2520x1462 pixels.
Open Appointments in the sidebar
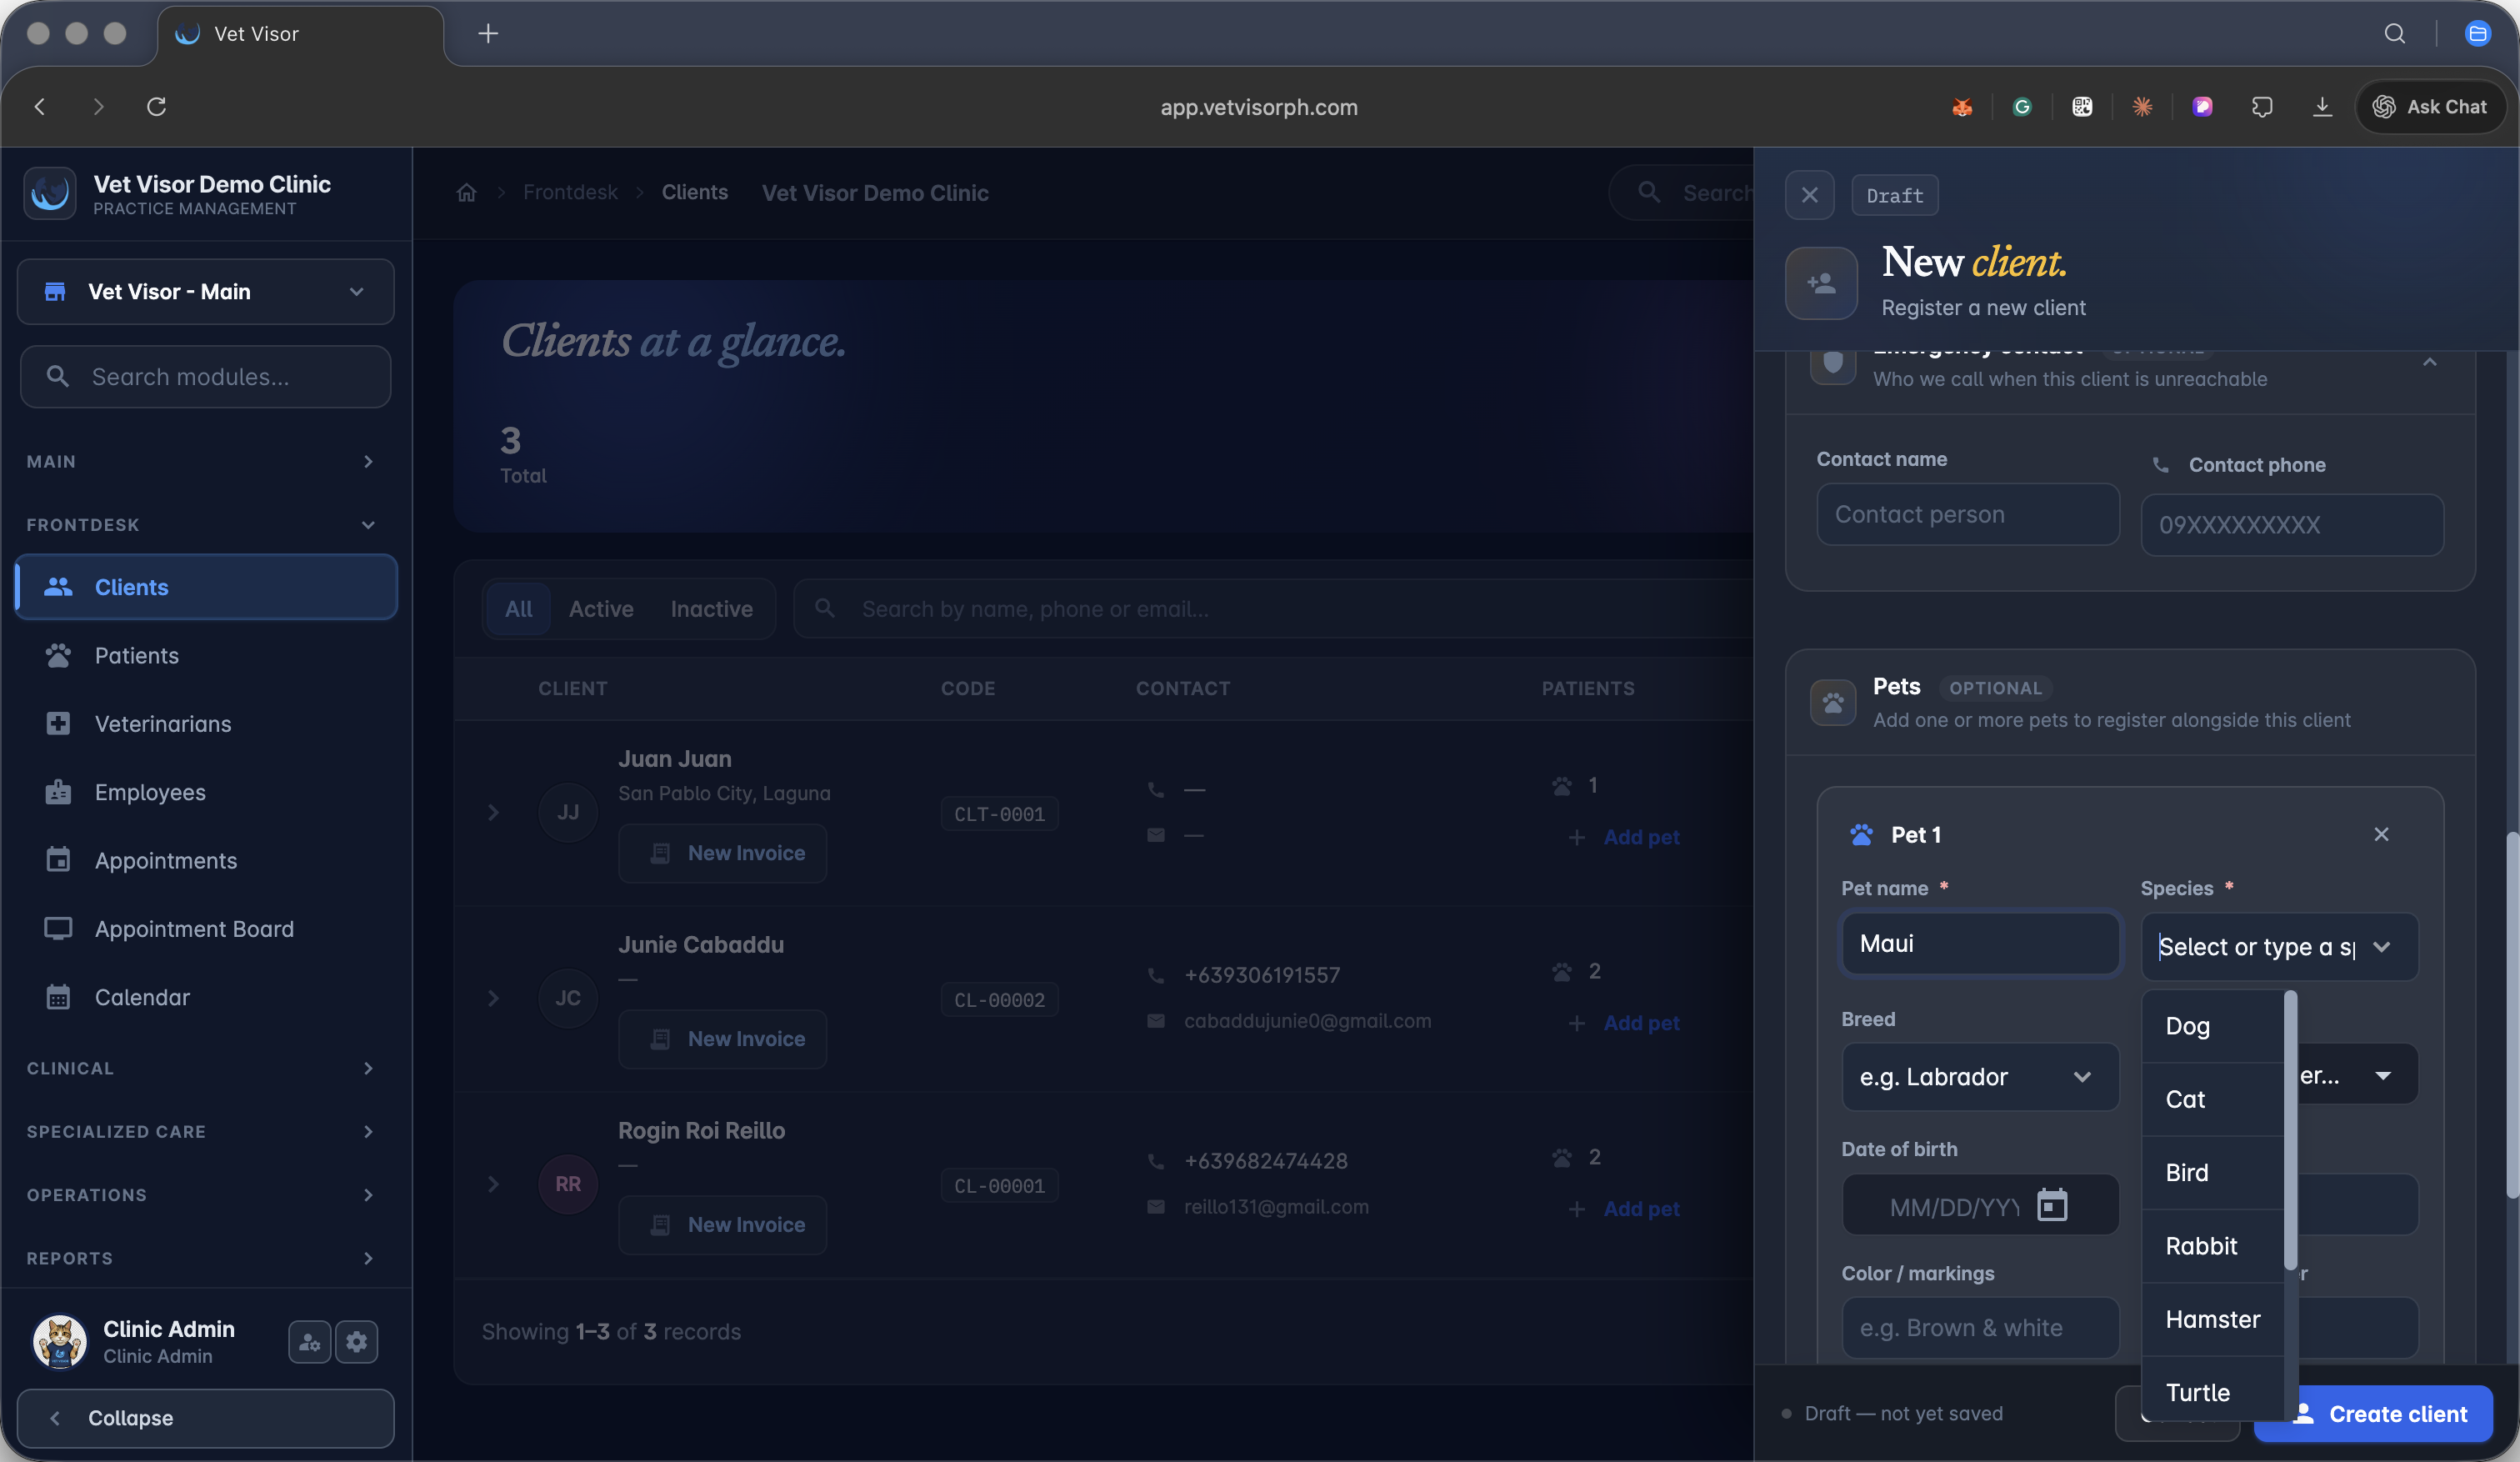point(206,861)
